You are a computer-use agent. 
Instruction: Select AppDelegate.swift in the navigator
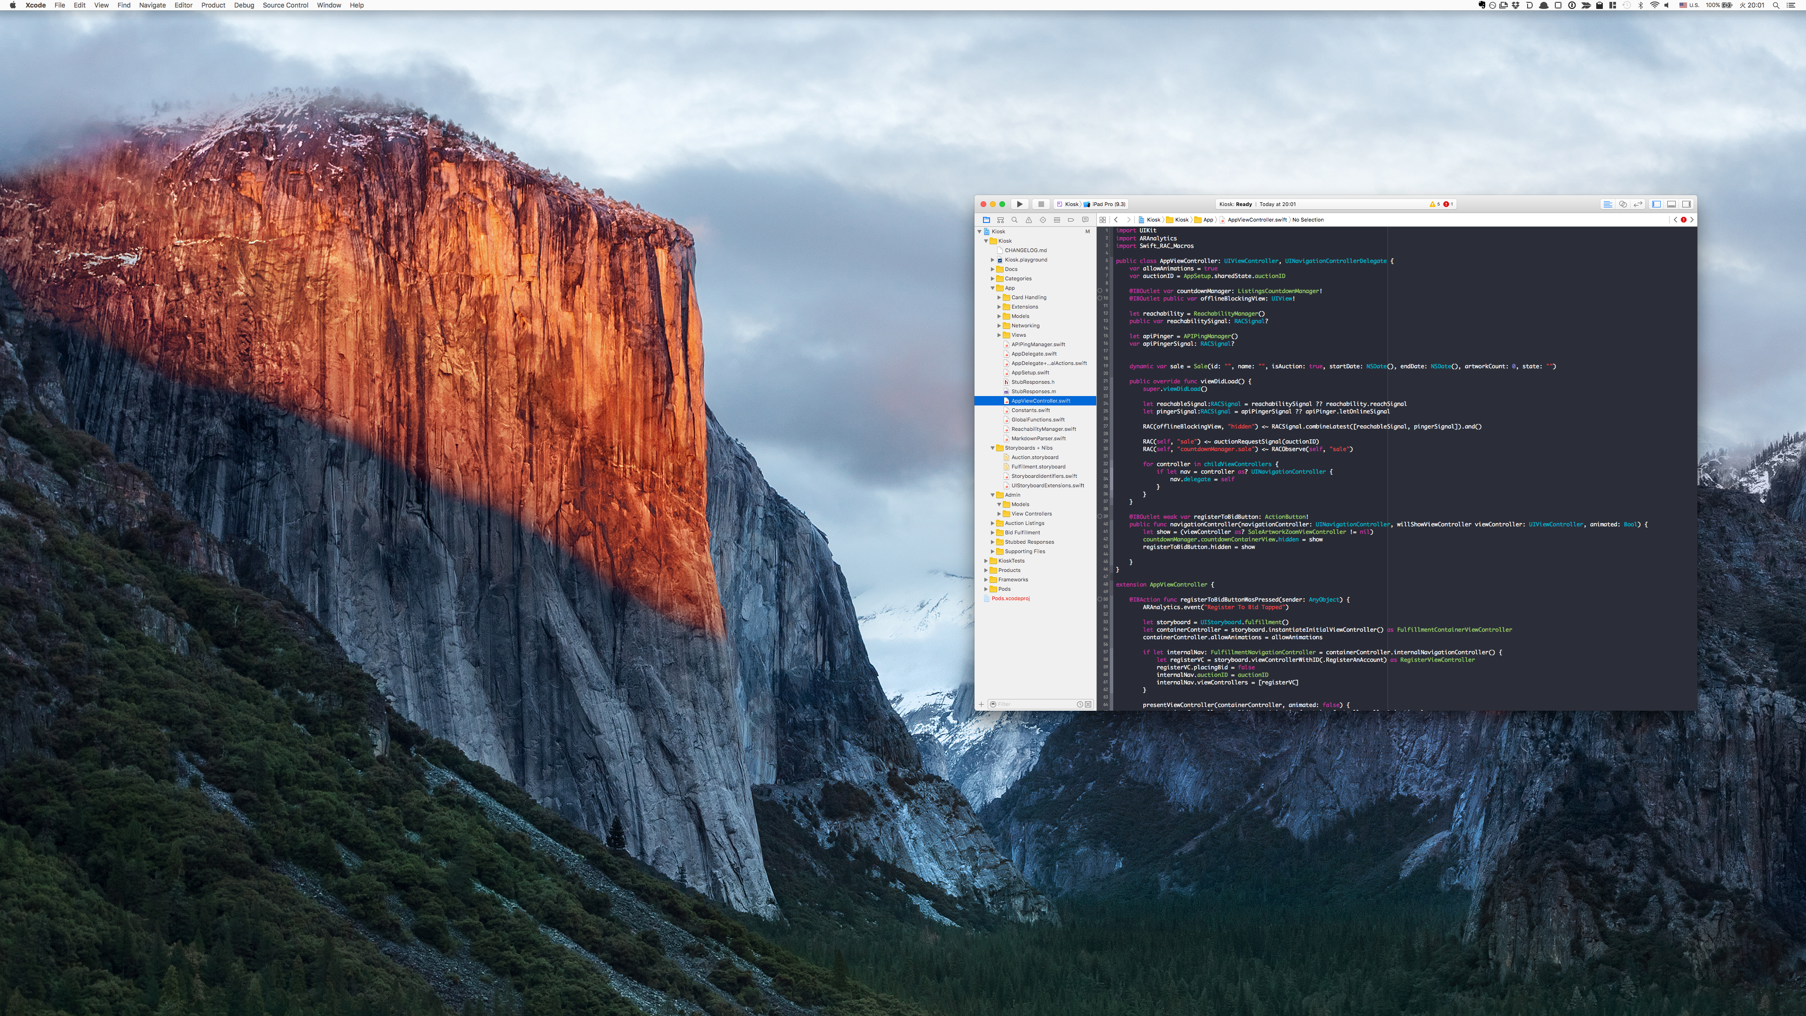pos(1033,354)
